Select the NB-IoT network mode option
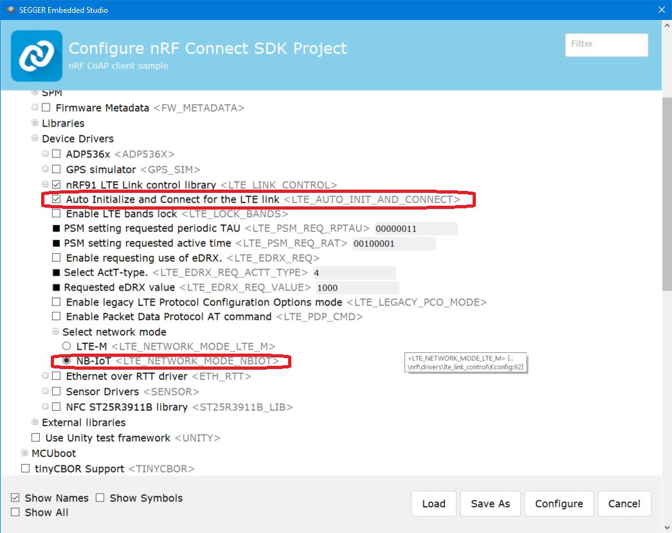672x533 pixels. [66, 361]
